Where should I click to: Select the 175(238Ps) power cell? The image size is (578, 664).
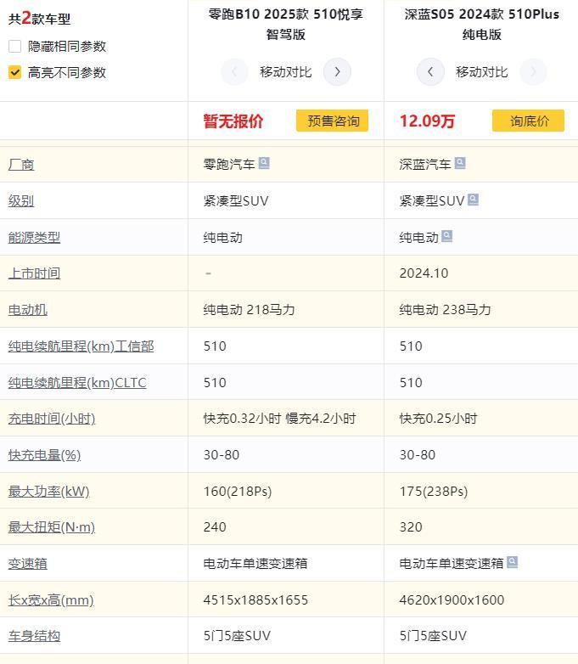coord(434,492)
